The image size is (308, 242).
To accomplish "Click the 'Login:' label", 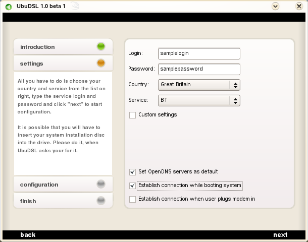I will pos(135,53).
